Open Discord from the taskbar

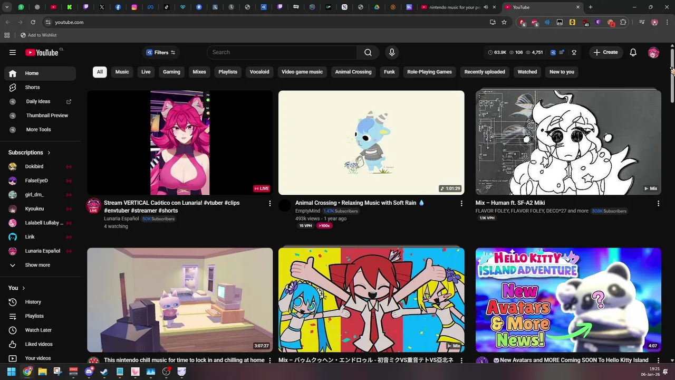[89, 372]
